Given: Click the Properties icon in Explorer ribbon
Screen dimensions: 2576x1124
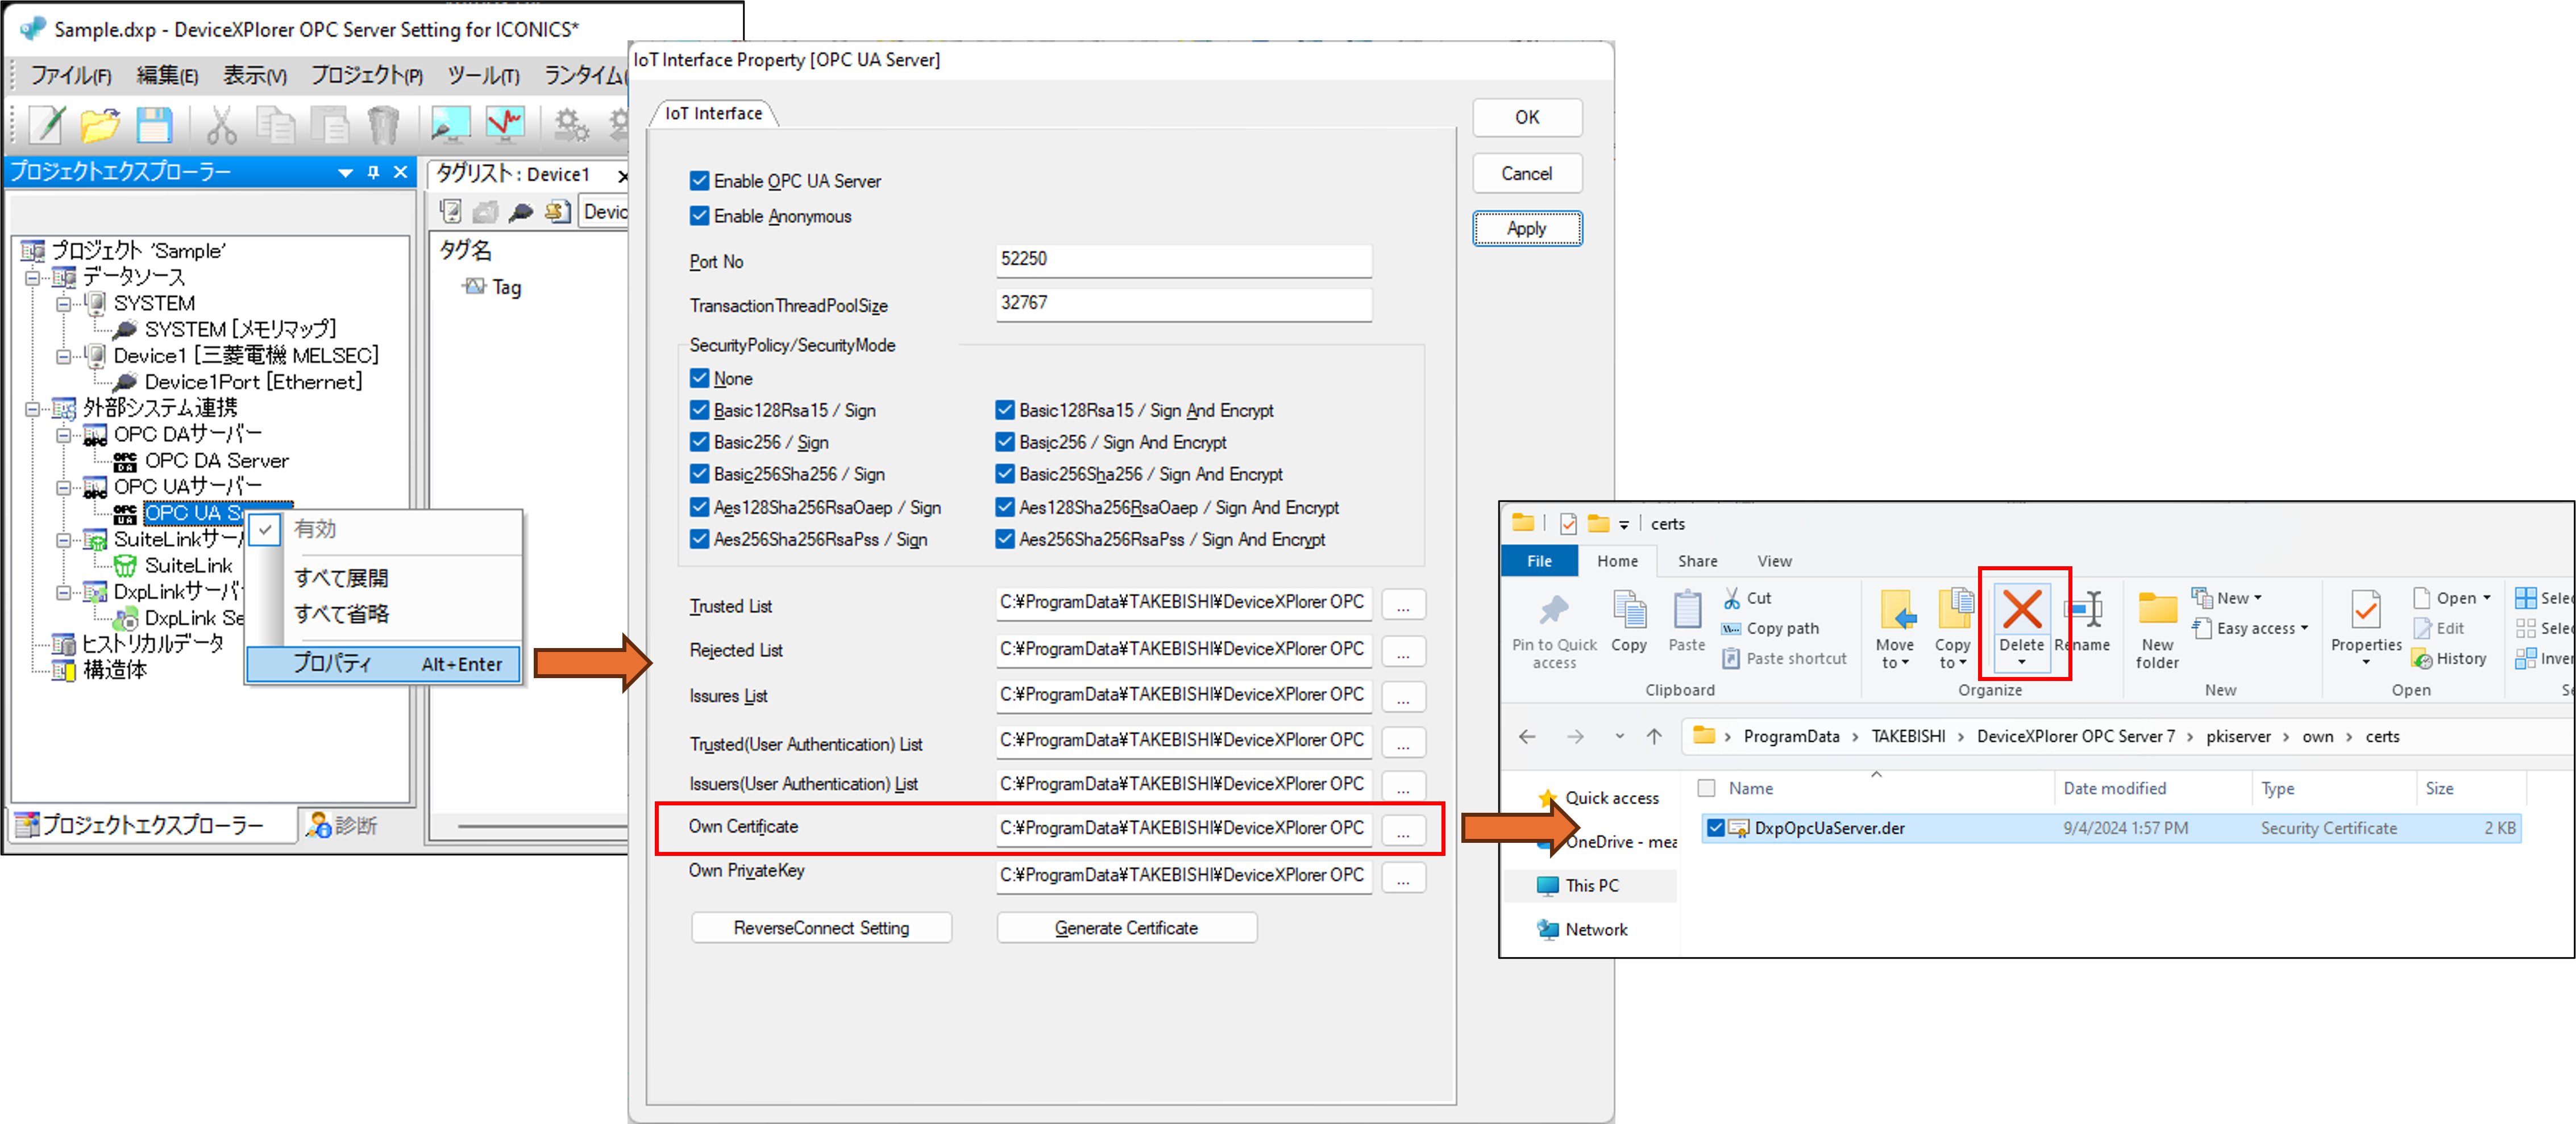Looking at the screenshot, I should [x=2365, y=611].
